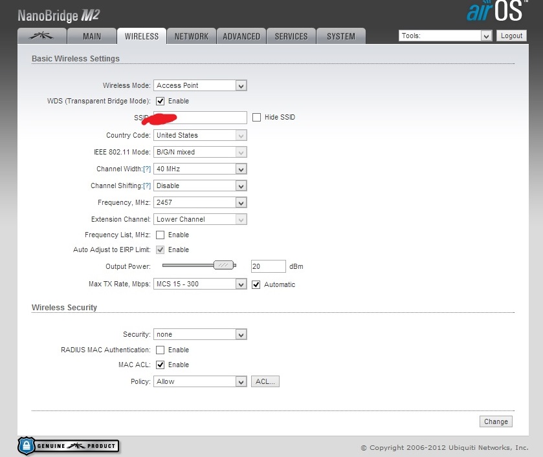Toggle WDS Transparent Bridge Mode checkbox
Viewport: 543px width, 457px height.
(x=160, y=101)
